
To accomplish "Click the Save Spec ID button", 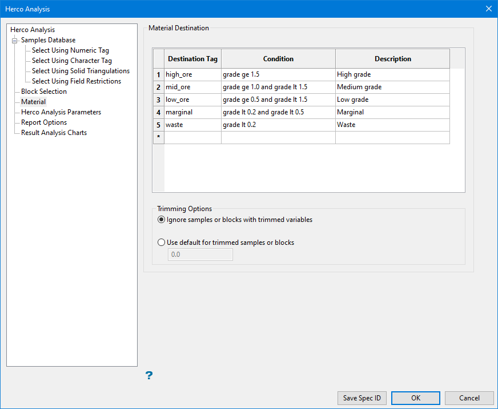I will tap(362, 398).
